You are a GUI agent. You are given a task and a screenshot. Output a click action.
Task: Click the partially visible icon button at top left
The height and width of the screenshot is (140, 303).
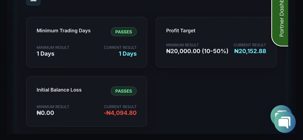tap(33, 2)
